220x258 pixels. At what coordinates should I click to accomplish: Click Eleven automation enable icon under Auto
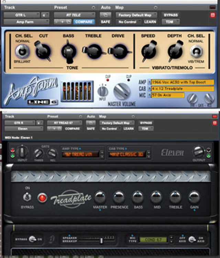(x=91, y=123)
